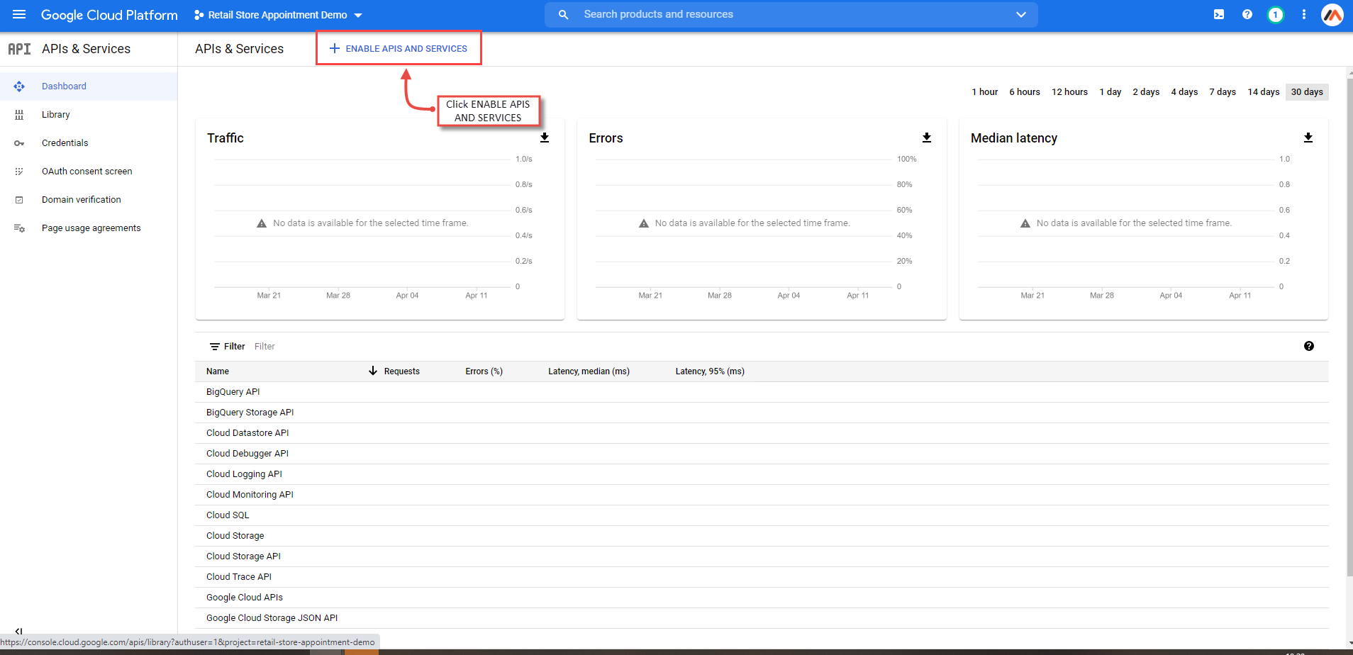
Task: Click the filter lines icon
Action: tap(214, 347)
